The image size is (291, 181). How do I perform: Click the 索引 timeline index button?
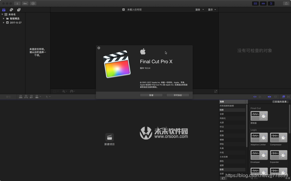(8, 97)
